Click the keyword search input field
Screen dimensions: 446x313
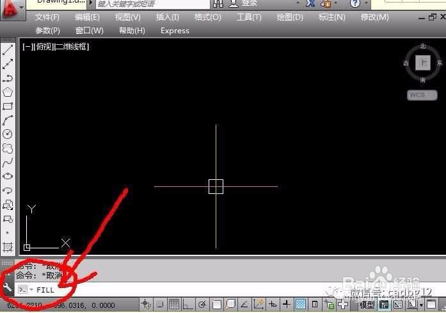pos(153,4)
